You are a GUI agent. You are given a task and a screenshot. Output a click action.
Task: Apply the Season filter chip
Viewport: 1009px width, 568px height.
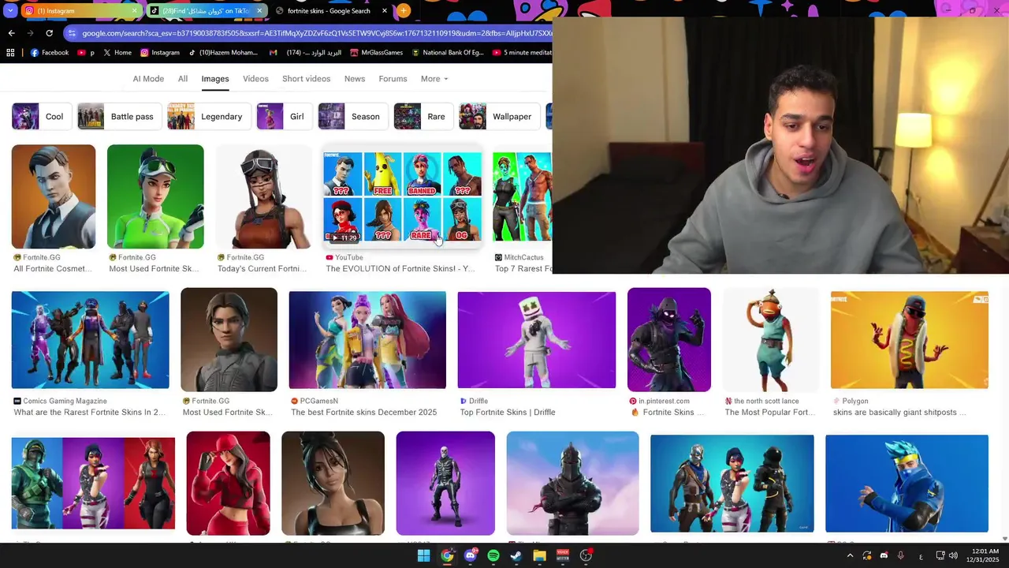coord(353,117)
